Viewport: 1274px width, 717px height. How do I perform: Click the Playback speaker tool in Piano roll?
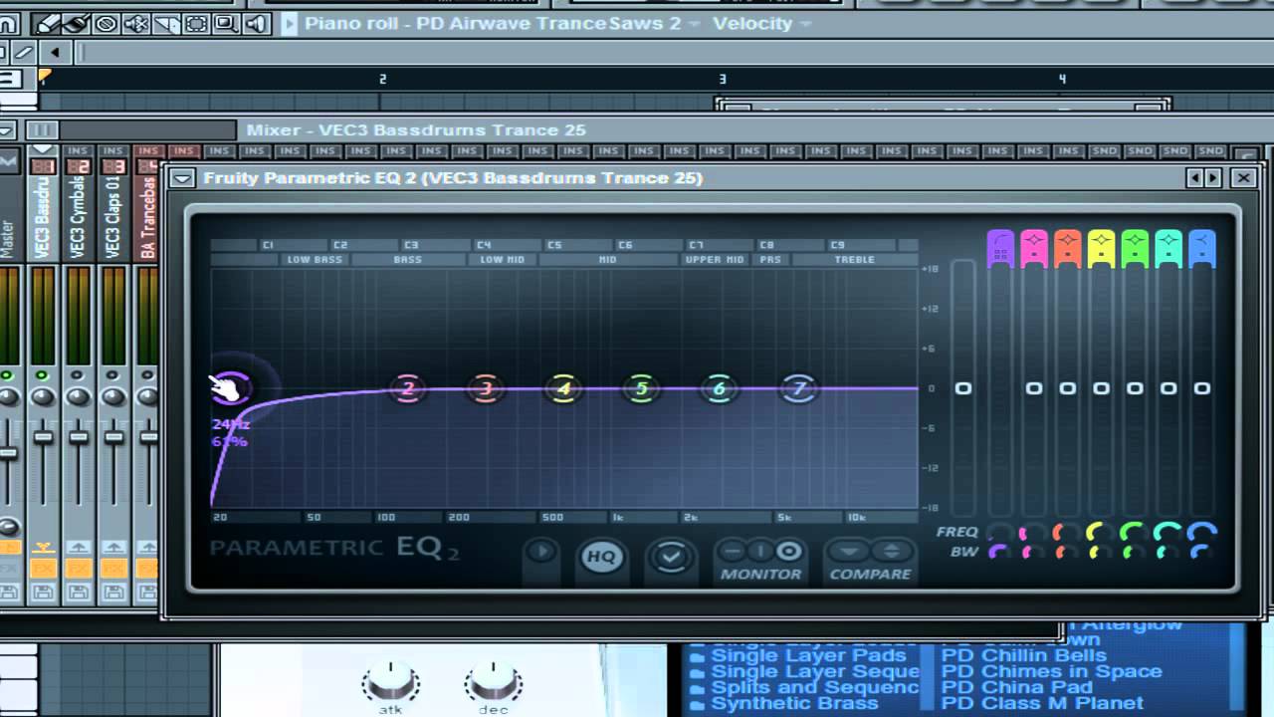pyautogui.click(x=258, y=23)
